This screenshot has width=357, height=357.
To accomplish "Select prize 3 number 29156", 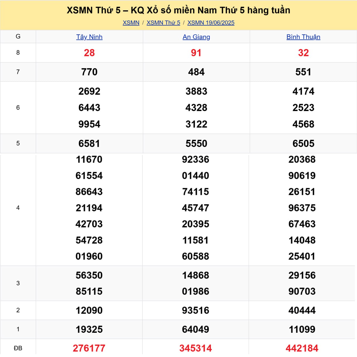I will pyautogui.click(x=302, y=275).
